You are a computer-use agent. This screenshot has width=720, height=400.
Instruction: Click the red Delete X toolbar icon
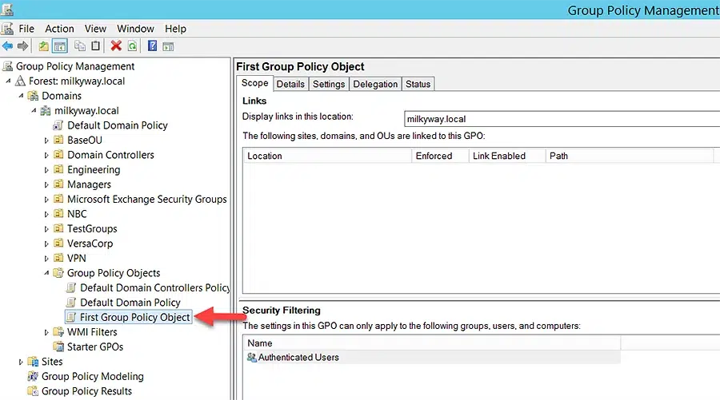pos(116,46)
